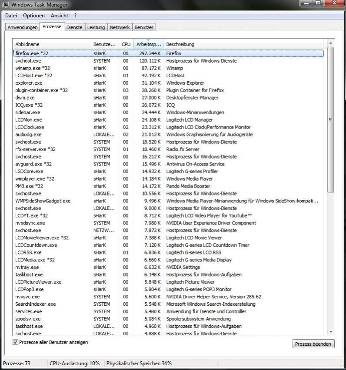This screenshot has width=346, height=370.
Task: Select the nvvsvc.exe process
Action: (168, 297)
